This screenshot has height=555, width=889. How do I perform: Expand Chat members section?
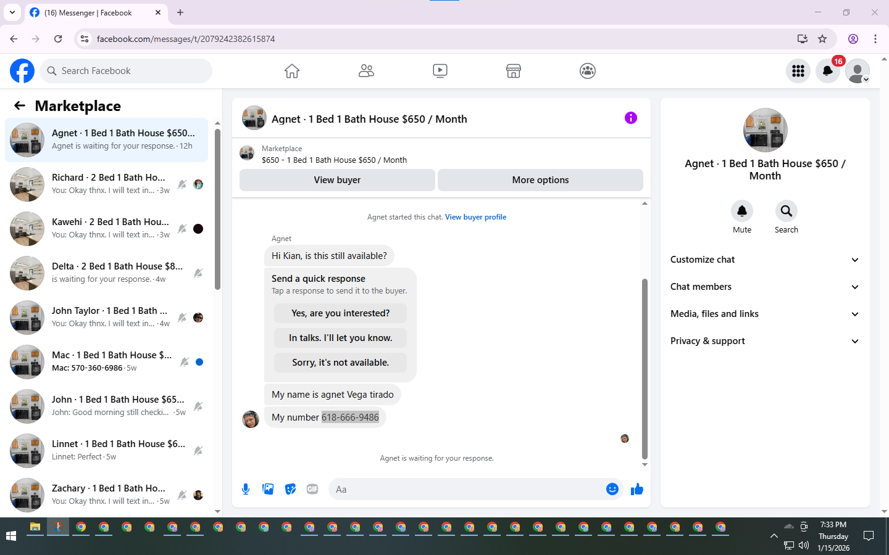point(765,287)
